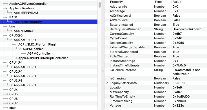Collapse the AppleACPICPU chevron under CPU0@0
Viewport: 207px width, 110px height.
coord(11,40)
